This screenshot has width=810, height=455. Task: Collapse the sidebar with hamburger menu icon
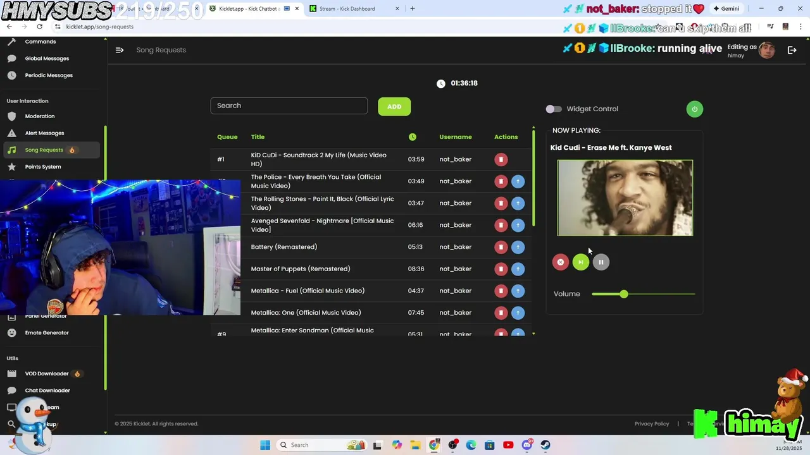pyautogui.click(x=120, y=50)
